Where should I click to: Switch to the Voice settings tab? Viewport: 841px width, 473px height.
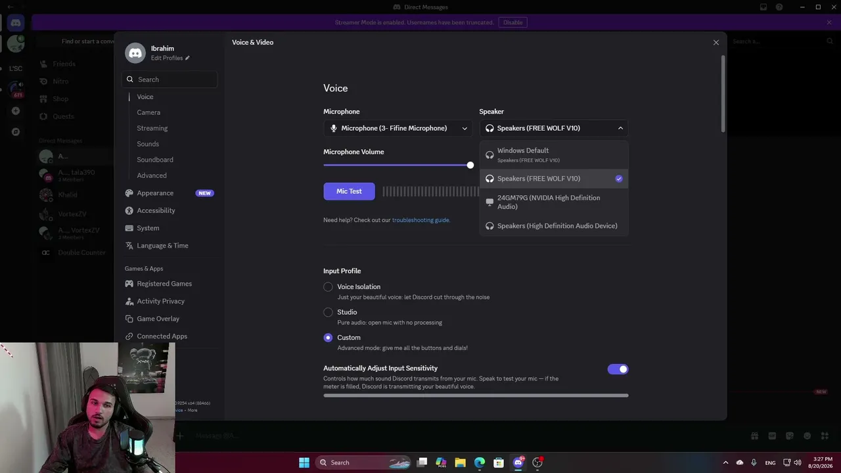pos(145,97)
